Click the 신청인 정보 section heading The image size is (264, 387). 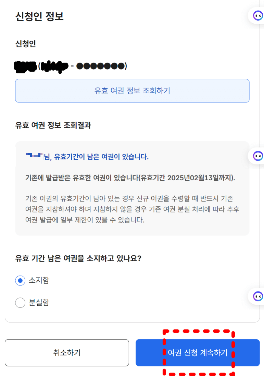(x=39, y=16)
